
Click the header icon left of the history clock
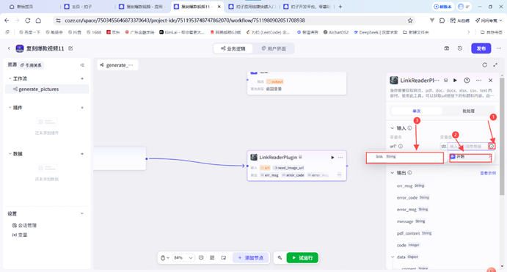(x=447, y=48)
